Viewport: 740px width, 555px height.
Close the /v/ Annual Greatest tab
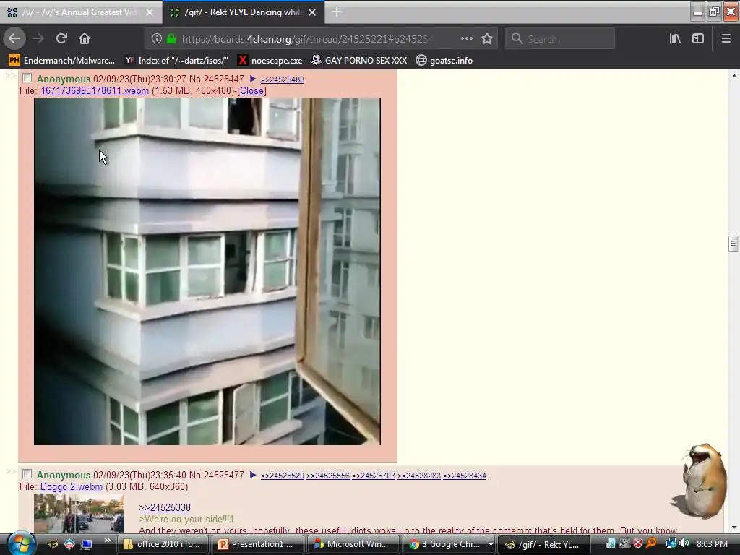[149, 12]
